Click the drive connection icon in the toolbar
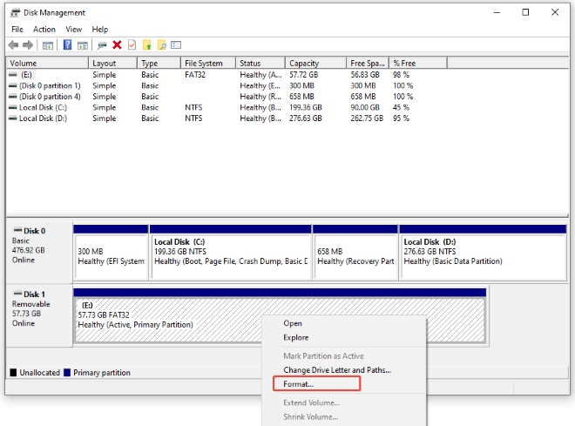Image resolution: width=575 pixels, height=426 pixels. (x=102, y=45)
